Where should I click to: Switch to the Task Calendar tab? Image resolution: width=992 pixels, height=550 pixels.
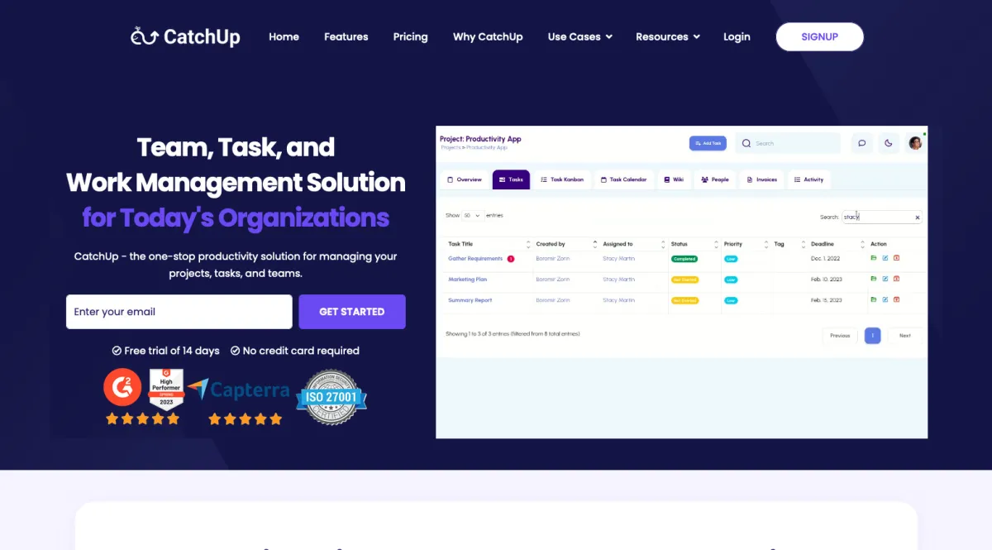click(624, 179)
